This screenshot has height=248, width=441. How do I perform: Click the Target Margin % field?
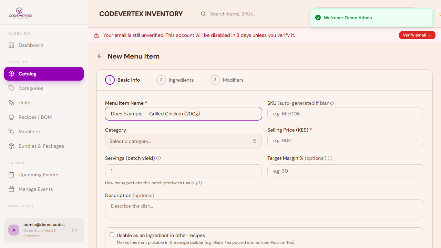coord(346,171)
